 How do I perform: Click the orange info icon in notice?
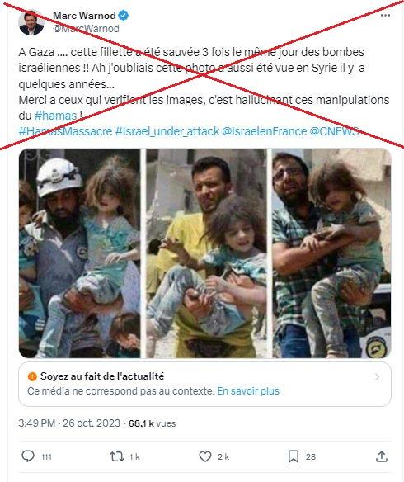click(x=32, y=376)
